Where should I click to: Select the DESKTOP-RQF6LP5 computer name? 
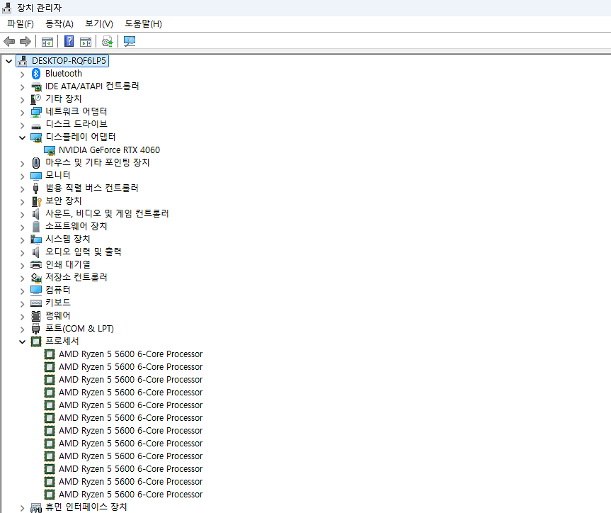69,60
